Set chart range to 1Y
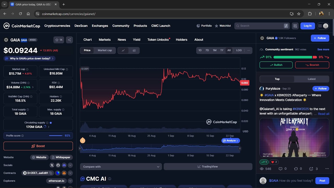This screenshot has width=334, height=188. [222, 50]
